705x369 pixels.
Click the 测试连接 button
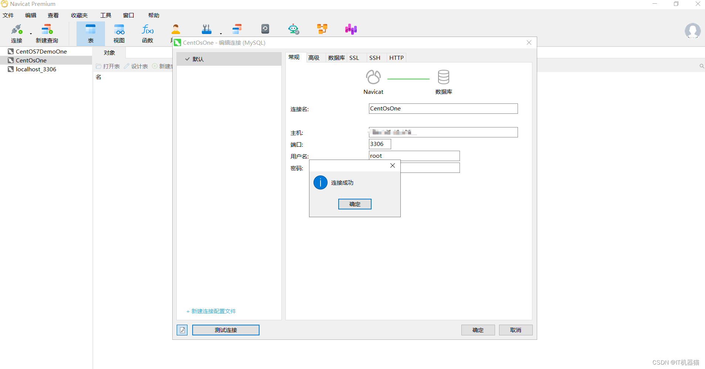point(226,330)
